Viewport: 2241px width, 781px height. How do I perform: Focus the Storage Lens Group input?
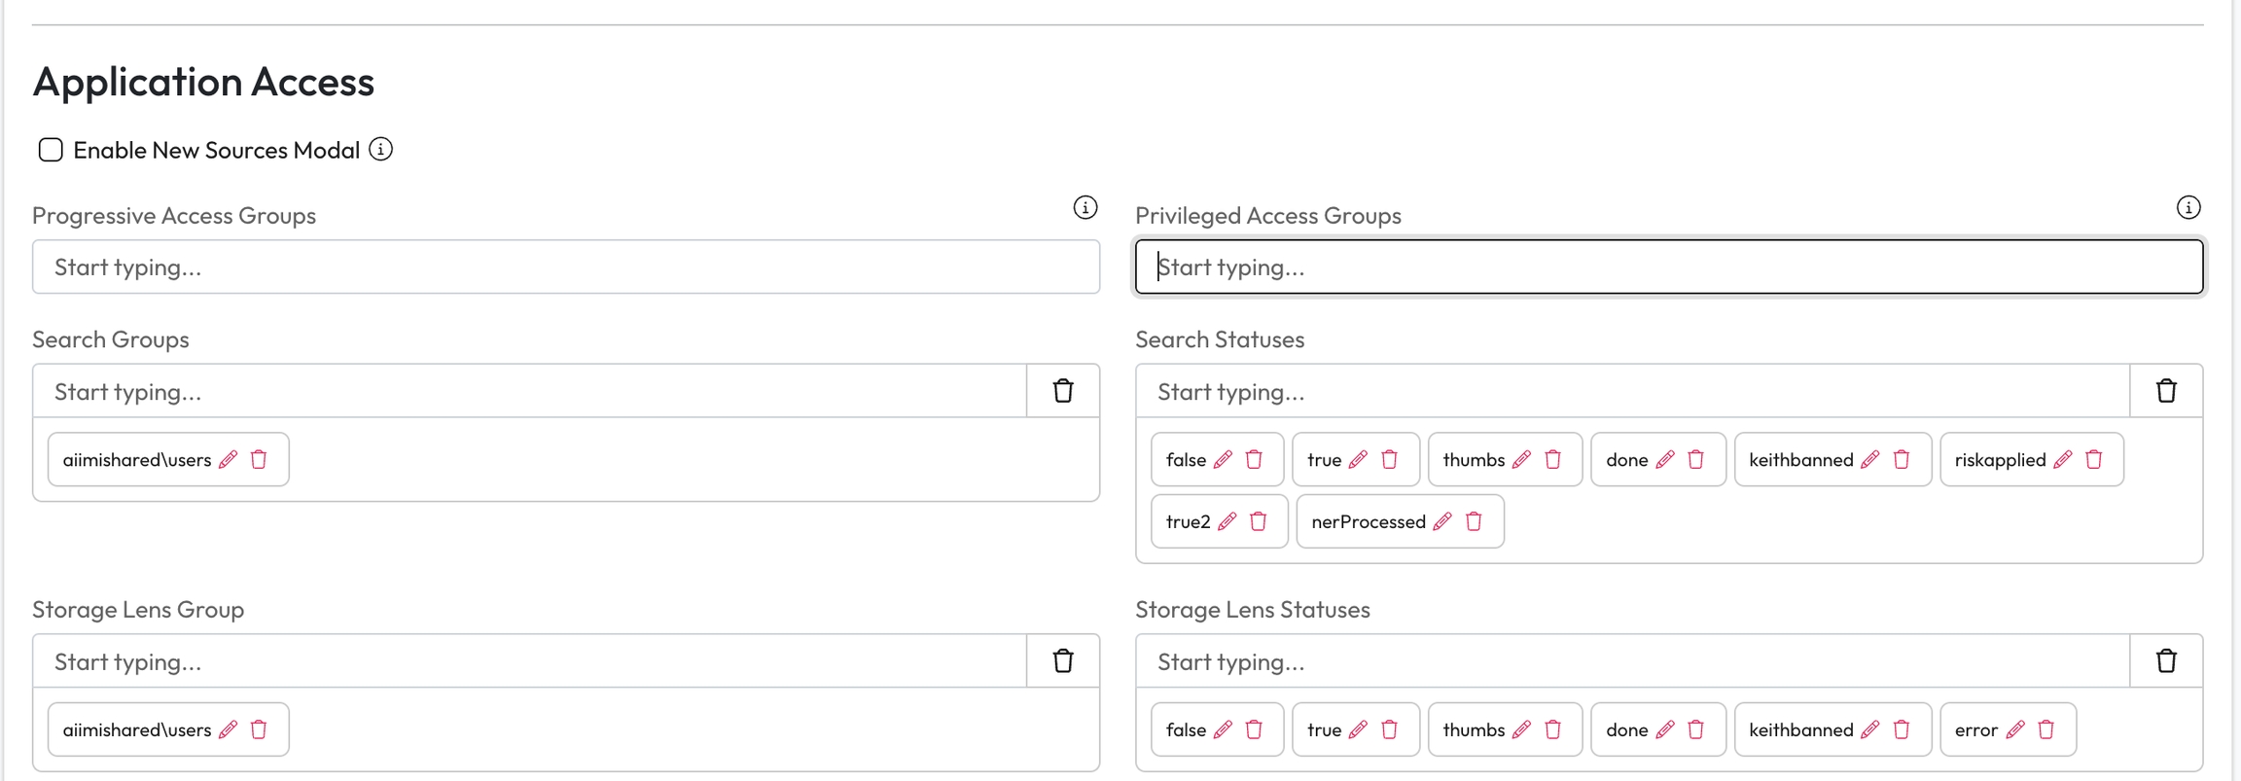tap(529, 661)
